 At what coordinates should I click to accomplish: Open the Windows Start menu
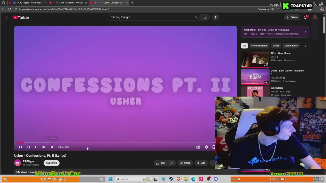point(110,179)
